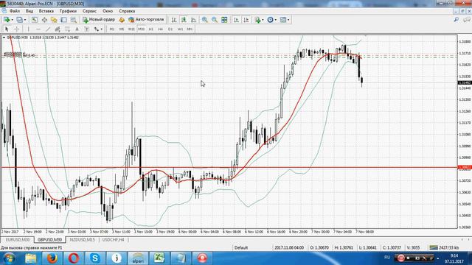Switch chart to Candlesticks mode
This screenshot has height=265, width=472.
tap(184, 20)
